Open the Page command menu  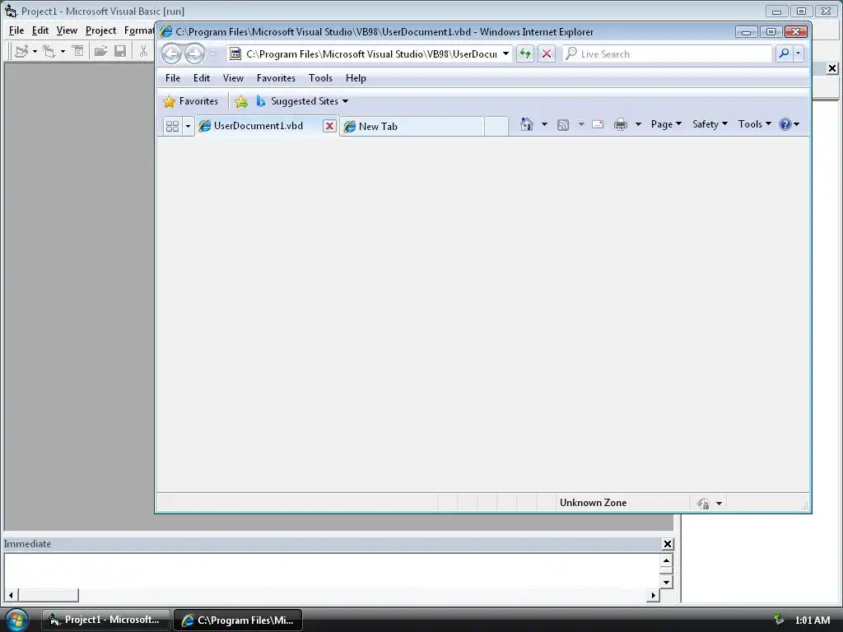(666, 124)
